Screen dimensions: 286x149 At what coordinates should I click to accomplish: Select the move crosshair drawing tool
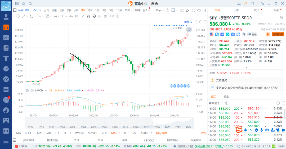(18, 16)
